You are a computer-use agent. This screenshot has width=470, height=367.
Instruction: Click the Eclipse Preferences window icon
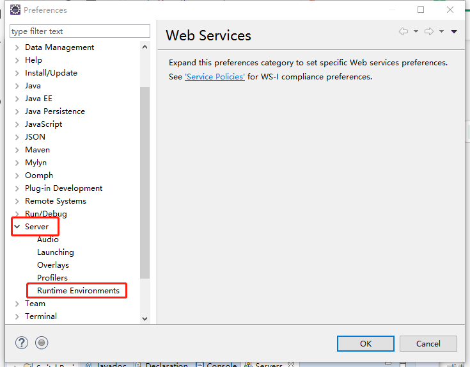point(15,10)
